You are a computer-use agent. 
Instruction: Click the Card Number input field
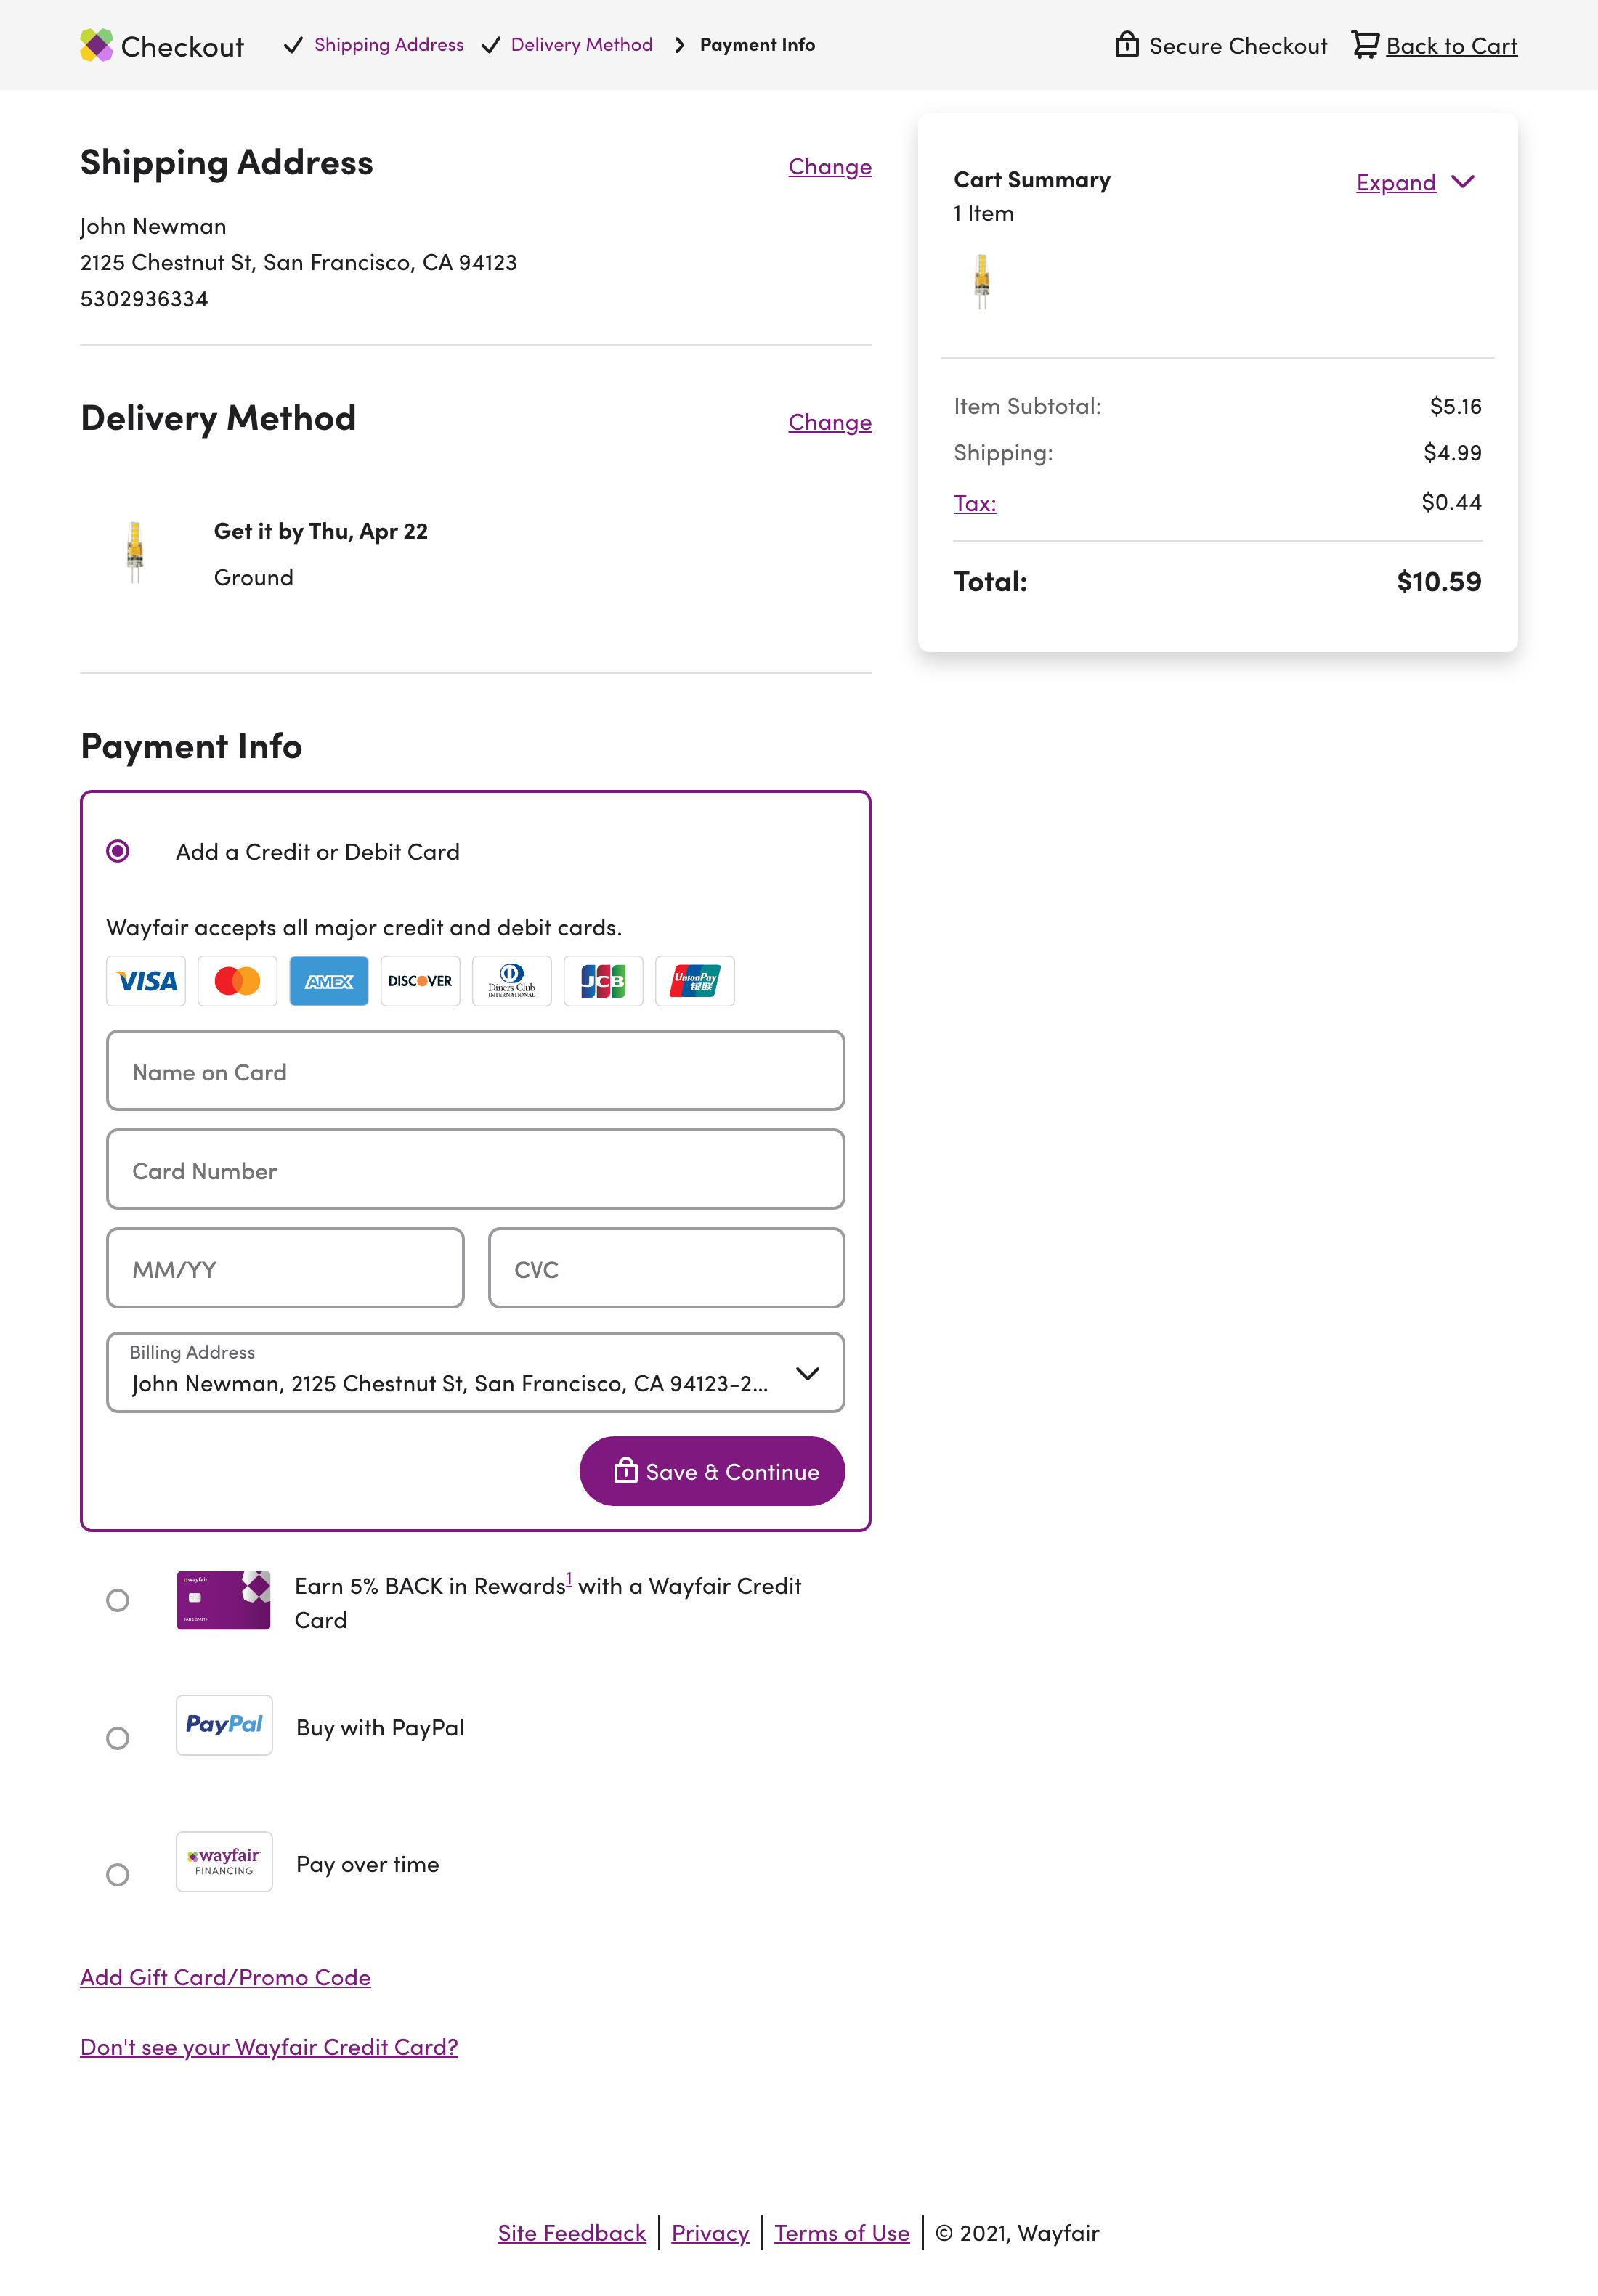(474, 1169)
